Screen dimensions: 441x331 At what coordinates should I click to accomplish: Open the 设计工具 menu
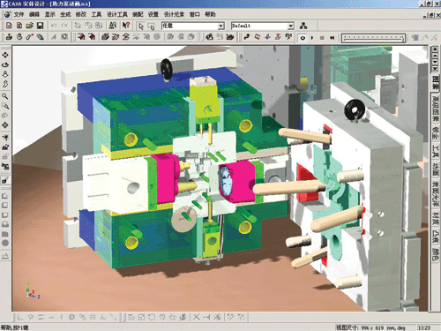point(117,14)
